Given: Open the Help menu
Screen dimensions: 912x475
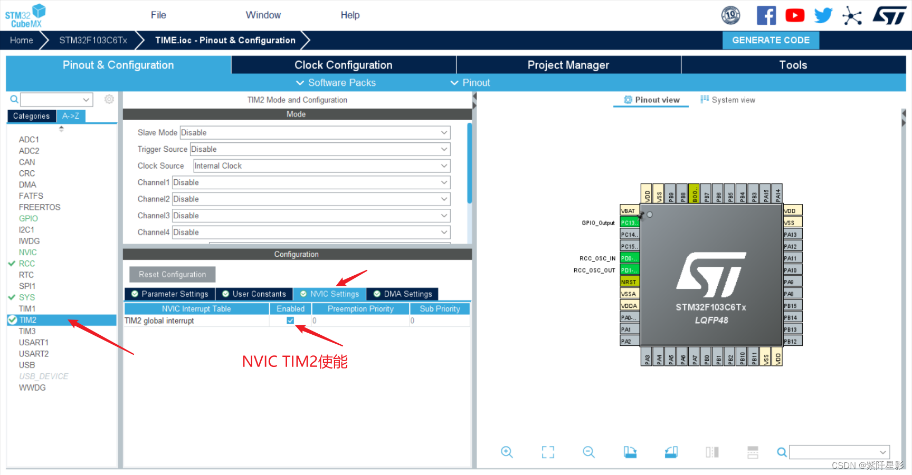Looking at the screenshot, I should pyautogui.click(x=350, y=15).
